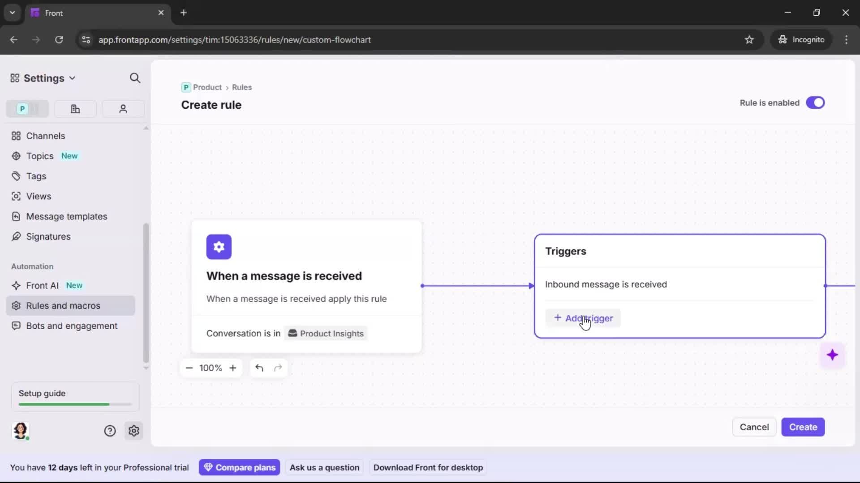Open the Signatures section
Image resolution: width=860 pixels, height=483 pixels.
(x=48, y=236)
